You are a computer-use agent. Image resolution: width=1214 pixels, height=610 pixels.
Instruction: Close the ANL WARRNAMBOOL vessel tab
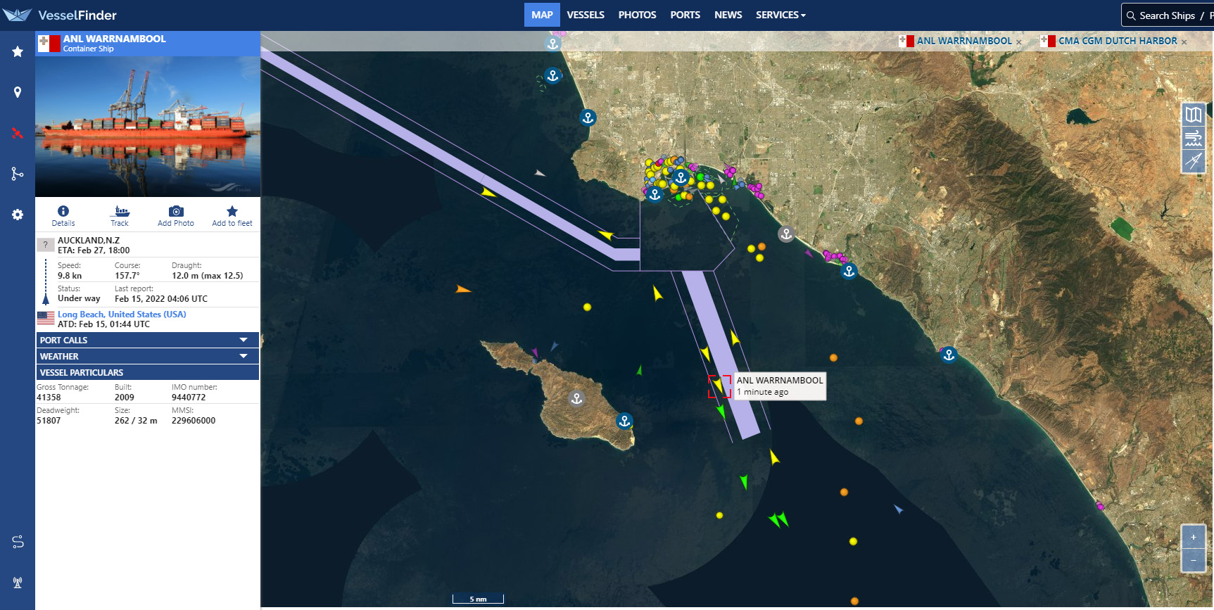1019,42
